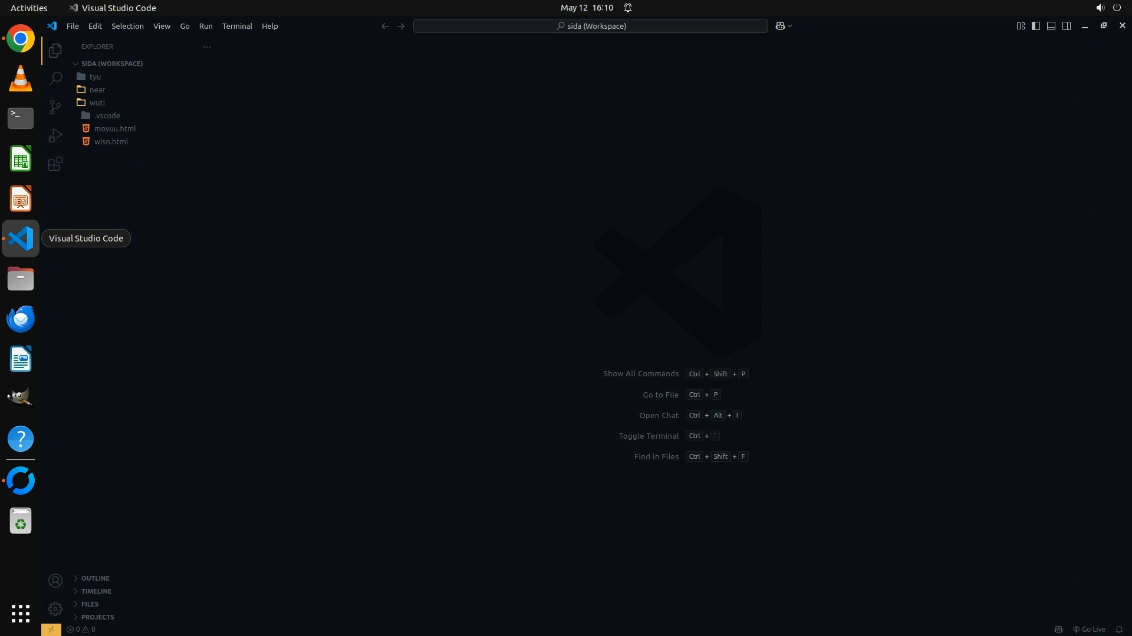Image resolution: width=1132 pixels, height=636 pixels.
Task: Open the Search view in activity bar
Action: (55, 78)
